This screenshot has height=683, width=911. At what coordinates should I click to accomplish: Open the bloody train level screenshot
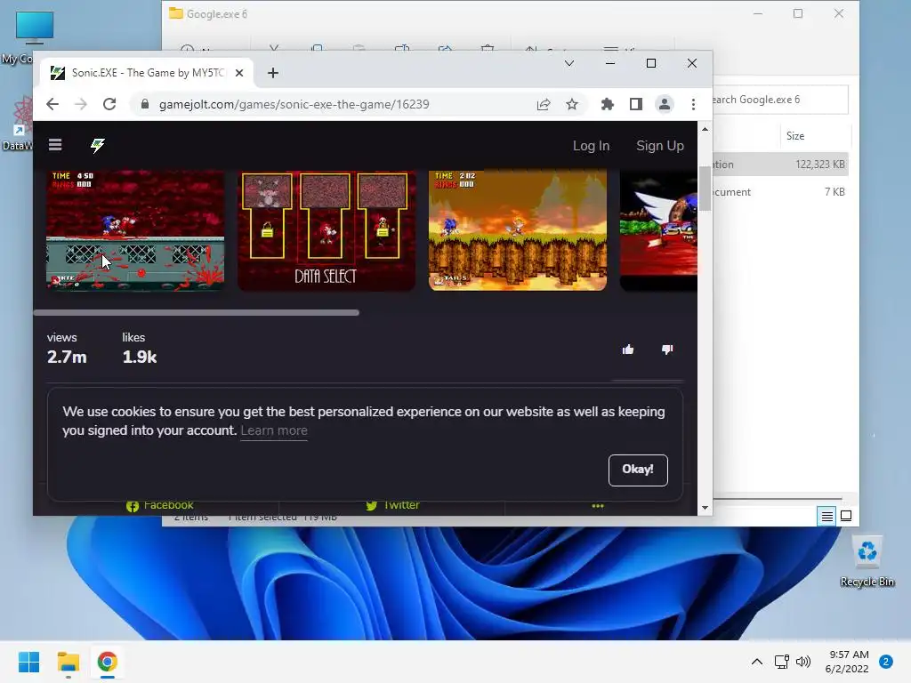pos(135,230)
